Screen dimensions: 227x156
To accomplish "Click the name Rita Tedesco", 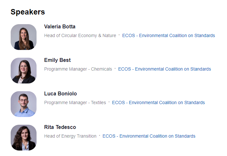I will tap(60, 127).
